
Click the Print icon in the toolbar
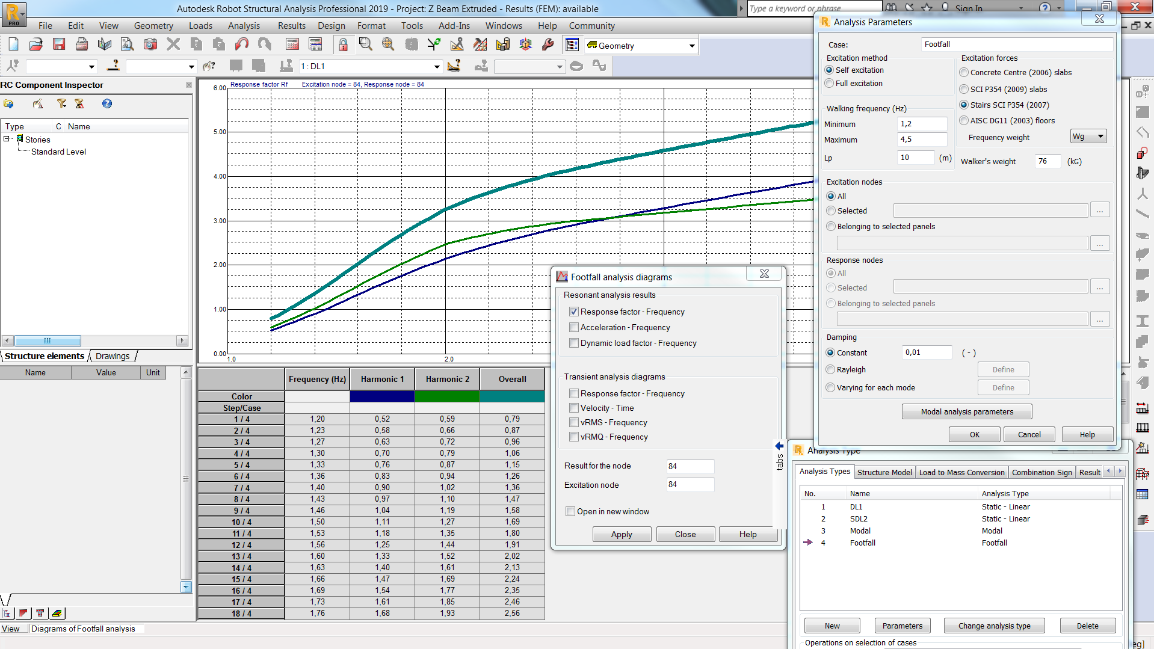(82, 45)
